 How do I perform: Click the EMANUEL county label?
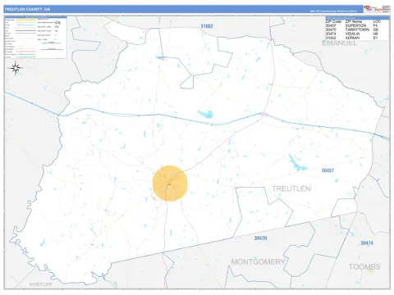[x=339, y=43]
